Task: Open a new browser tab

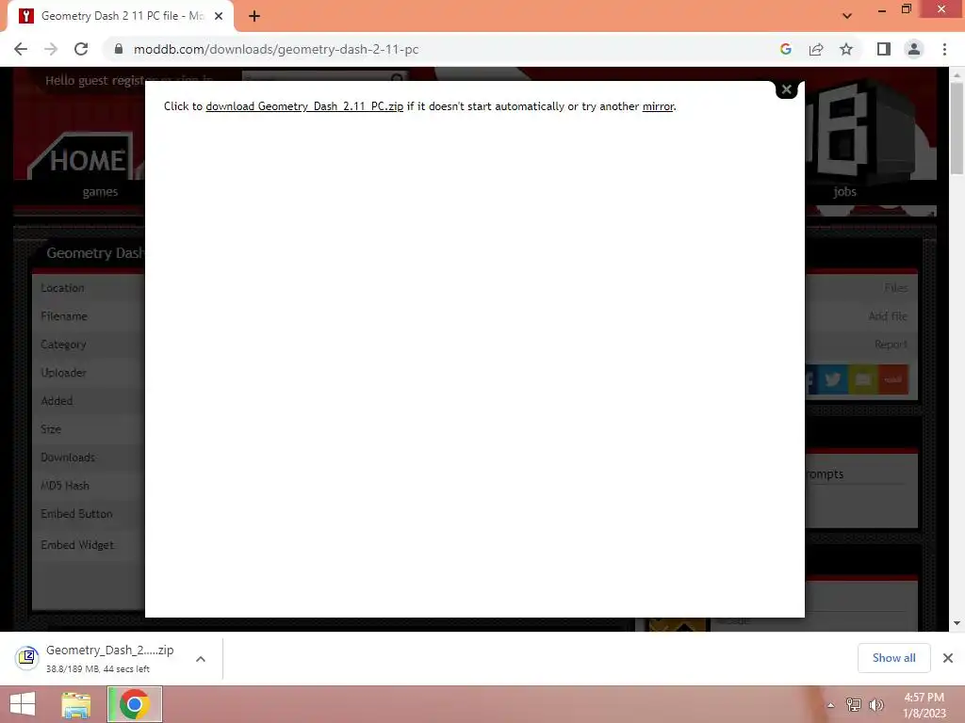Action: pos(254,16)
